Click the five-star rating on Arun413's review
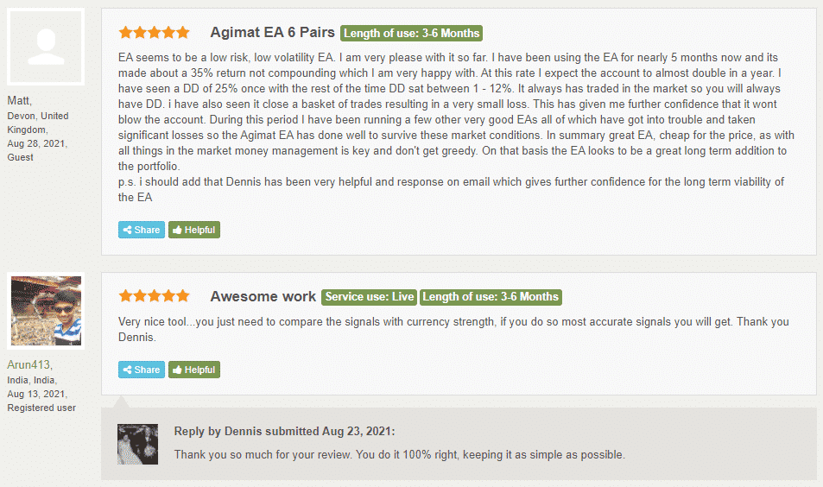The width and height of the screenshot is (823, 487). 154,296
